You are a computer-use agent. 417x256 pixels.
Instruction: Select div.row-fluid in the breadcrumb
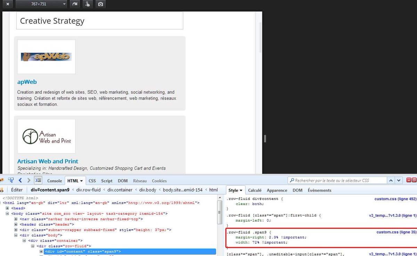click(x=88, y=190)
